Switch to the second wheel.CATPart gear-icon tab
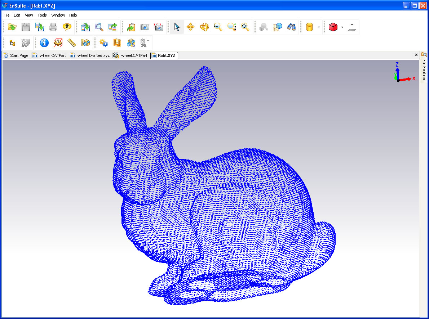Image resolution: width=429 pixels, height=319 pixels. click(x=131, y=55)
